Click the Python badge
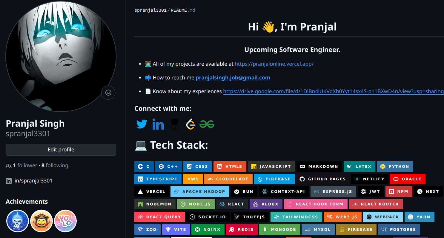Viewport: 444px width, 238px height. tap(395, 166)
